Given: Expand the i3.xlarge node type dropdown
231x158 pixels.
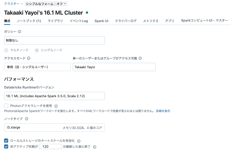Looking at the screenshot, I should [54, 127].
